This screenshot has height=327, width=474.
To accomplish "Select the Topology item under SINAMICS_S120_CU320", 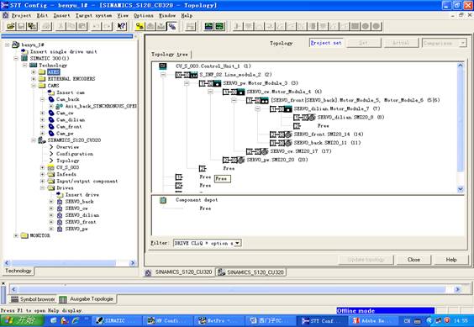I will pyautogui.click(x=67, y=161).
